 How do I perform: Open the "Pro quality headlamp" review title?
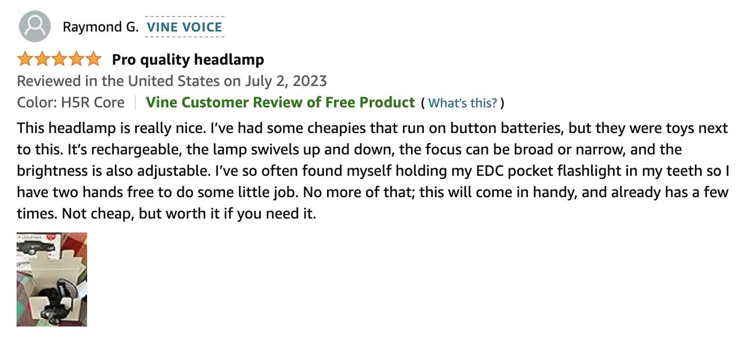188,59
